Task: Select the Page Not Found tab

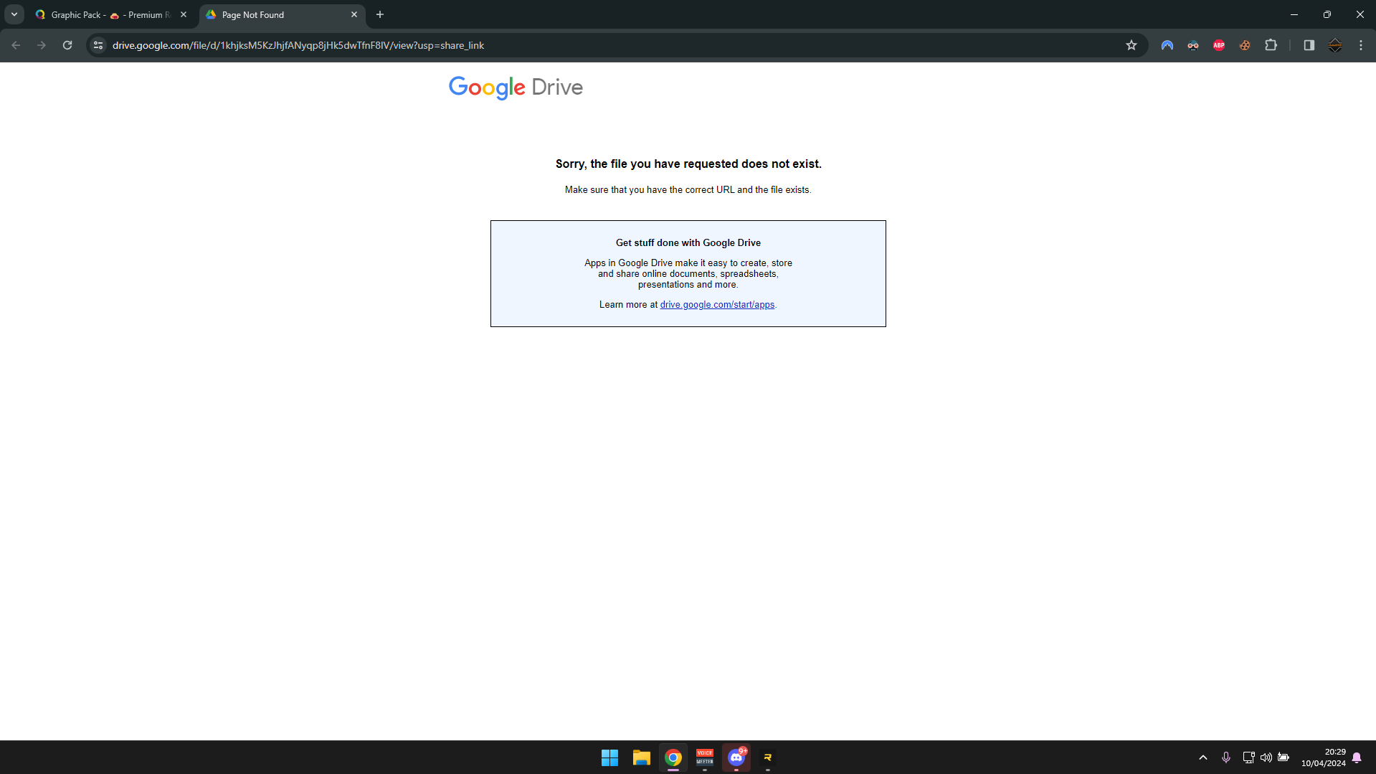Action: click(x=282, y=14)
